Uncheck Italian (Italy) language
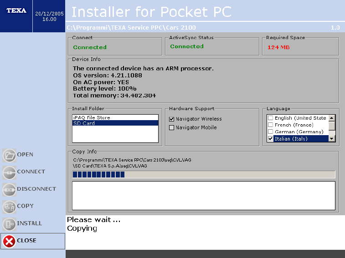Image resolution: width=345 pixels, height=258 pixels. point(270,139)
